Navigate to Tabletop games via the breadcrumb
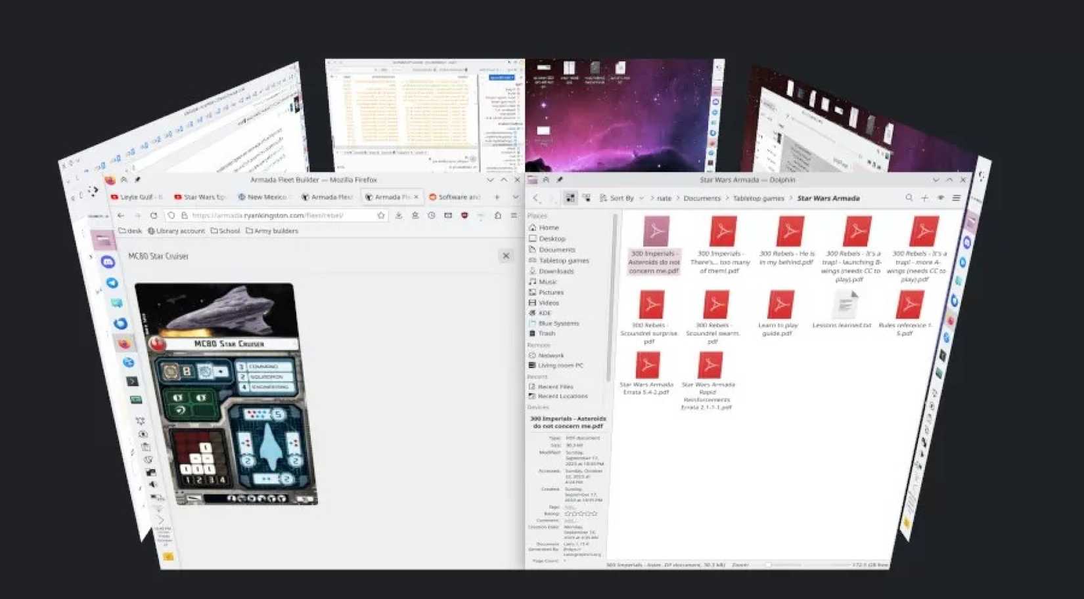Screen dimensions: 1084x599 click(759, 197)
